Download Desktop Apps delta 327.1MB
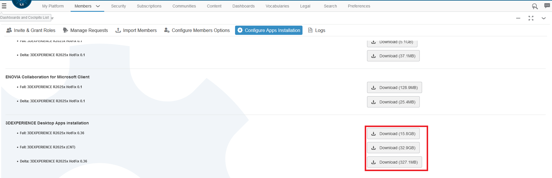552x178 pixels. click(395, 162)
